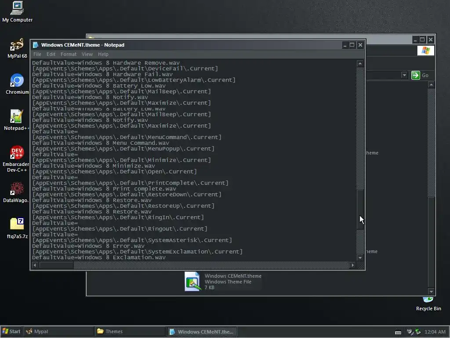
Task: Open the address bar dropdown in Themes window
Action: pos(404,75)
